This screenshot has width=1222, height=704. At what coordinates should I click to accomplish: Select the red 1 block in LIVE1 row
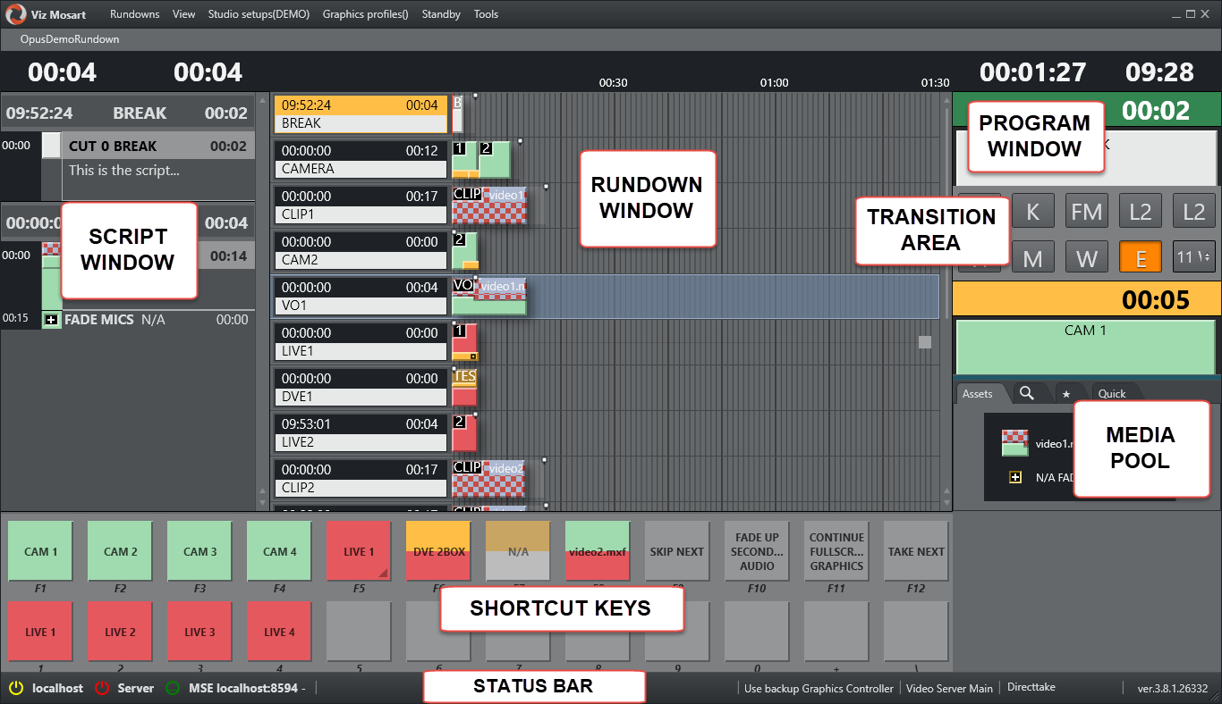(464, 342)
